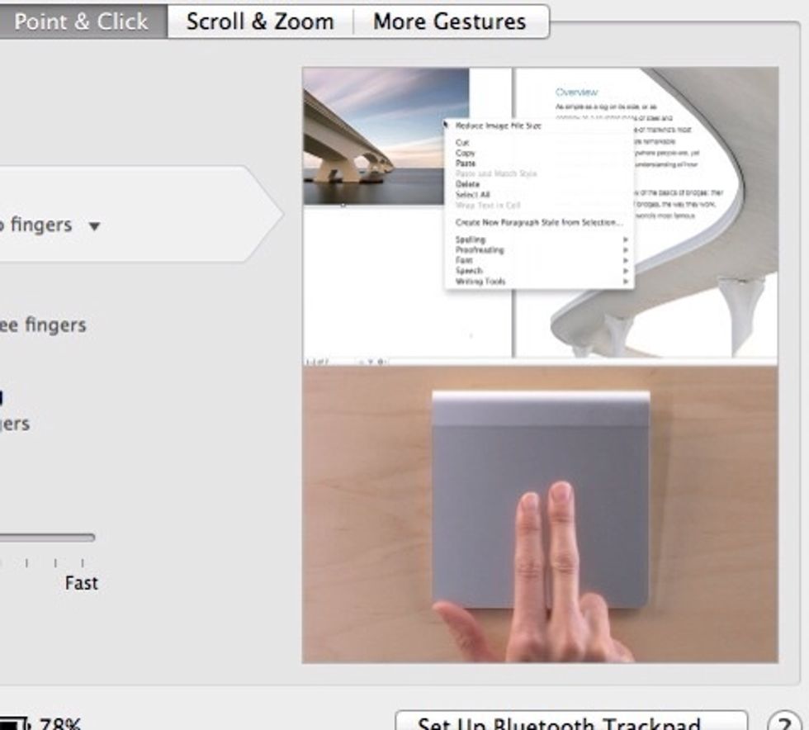This screenshot has width=809, height=730.
Task: Expand the Speech submenu arrow
Action: 627,271
